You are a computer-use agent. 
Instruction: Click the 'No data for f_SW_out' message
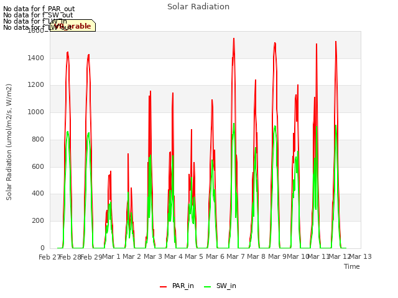[38, 15]
